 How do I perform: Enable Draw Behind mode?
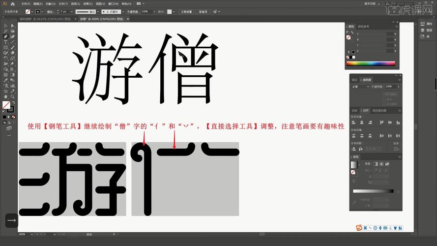click(9, 123)
